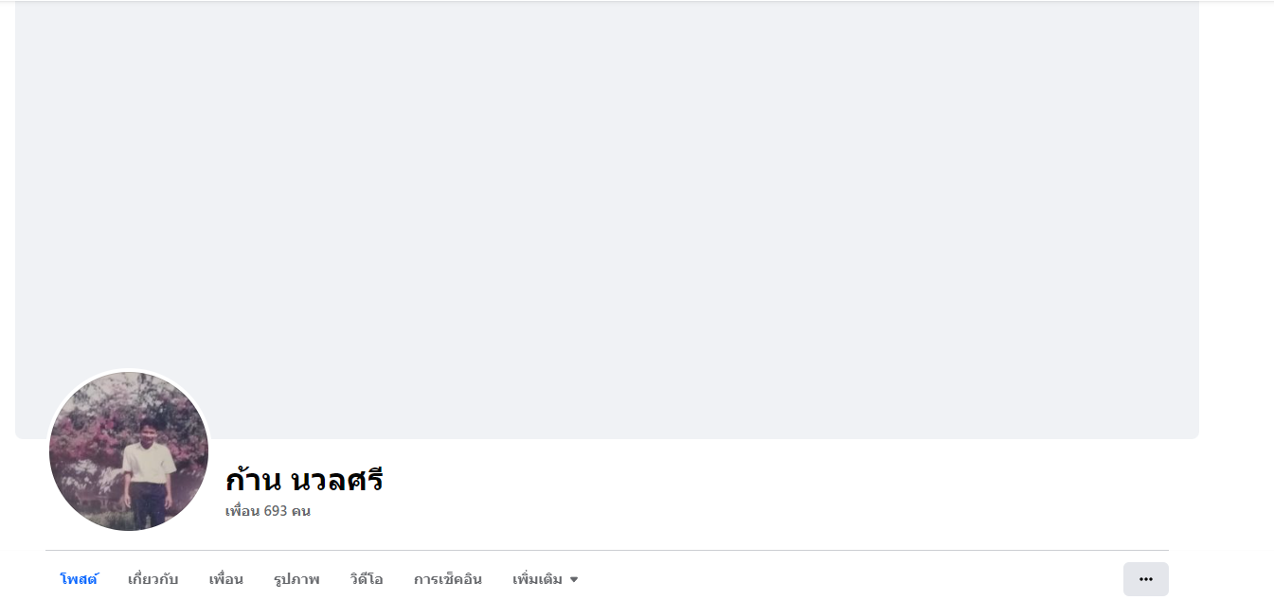The width and height of the screenshot is (1274, 600).
Task: View the การเช็คอิน tab
Action: (x=448, y=579)
